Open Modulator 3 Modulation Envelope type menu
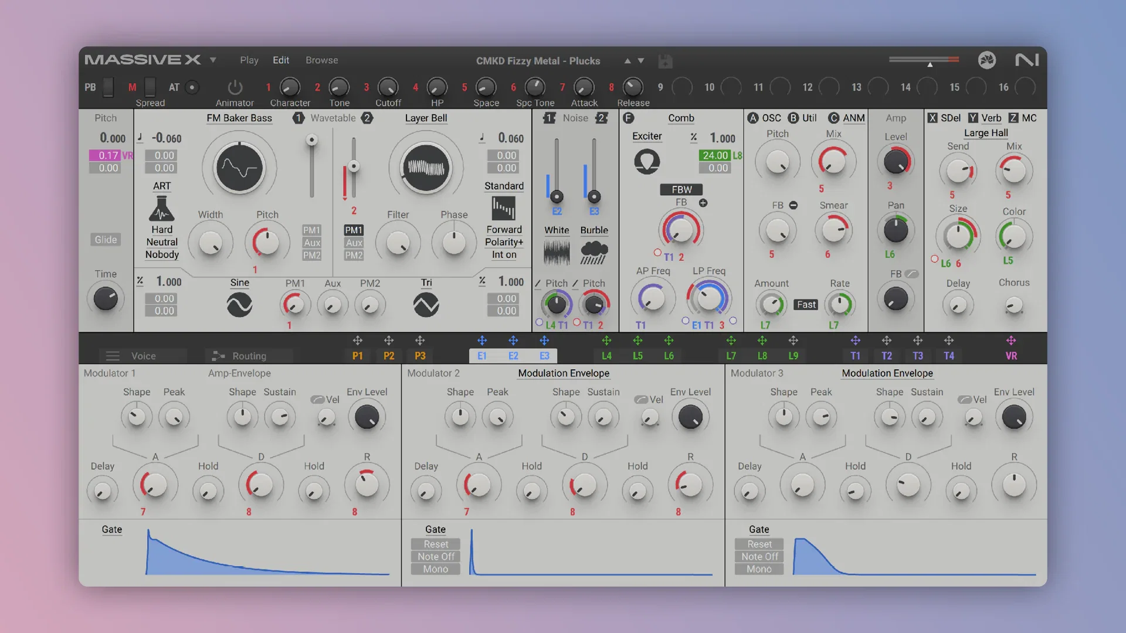 [887, 373]
